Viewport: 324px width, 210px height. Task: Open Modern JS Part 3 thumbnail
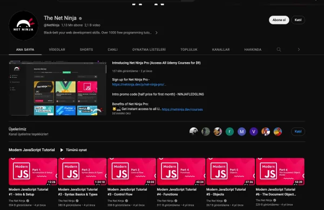coord(132,172)
